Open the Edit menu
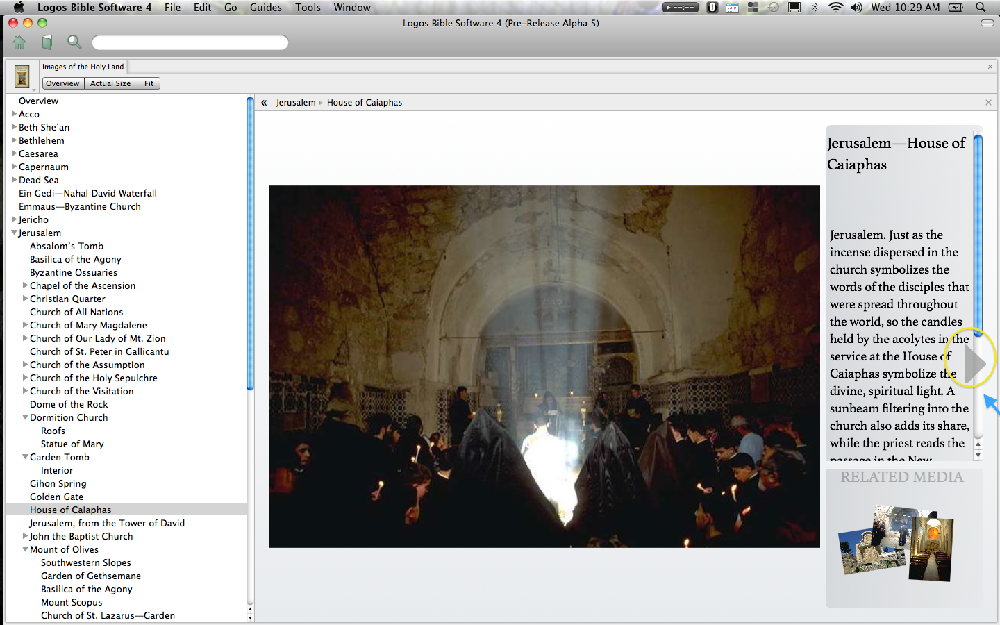The image size is (1000, 625). [x=202, y=7]
